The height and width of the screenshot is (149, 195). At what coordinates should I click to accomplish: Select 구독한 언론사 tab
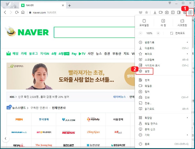coord(39,108)
